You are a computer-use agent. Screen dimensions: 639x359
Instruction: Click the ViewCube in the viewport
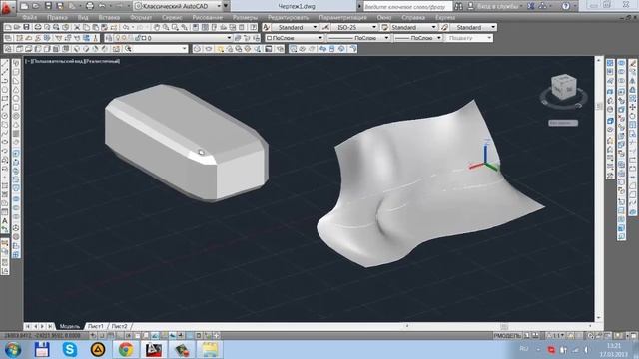tap(564, 87)
